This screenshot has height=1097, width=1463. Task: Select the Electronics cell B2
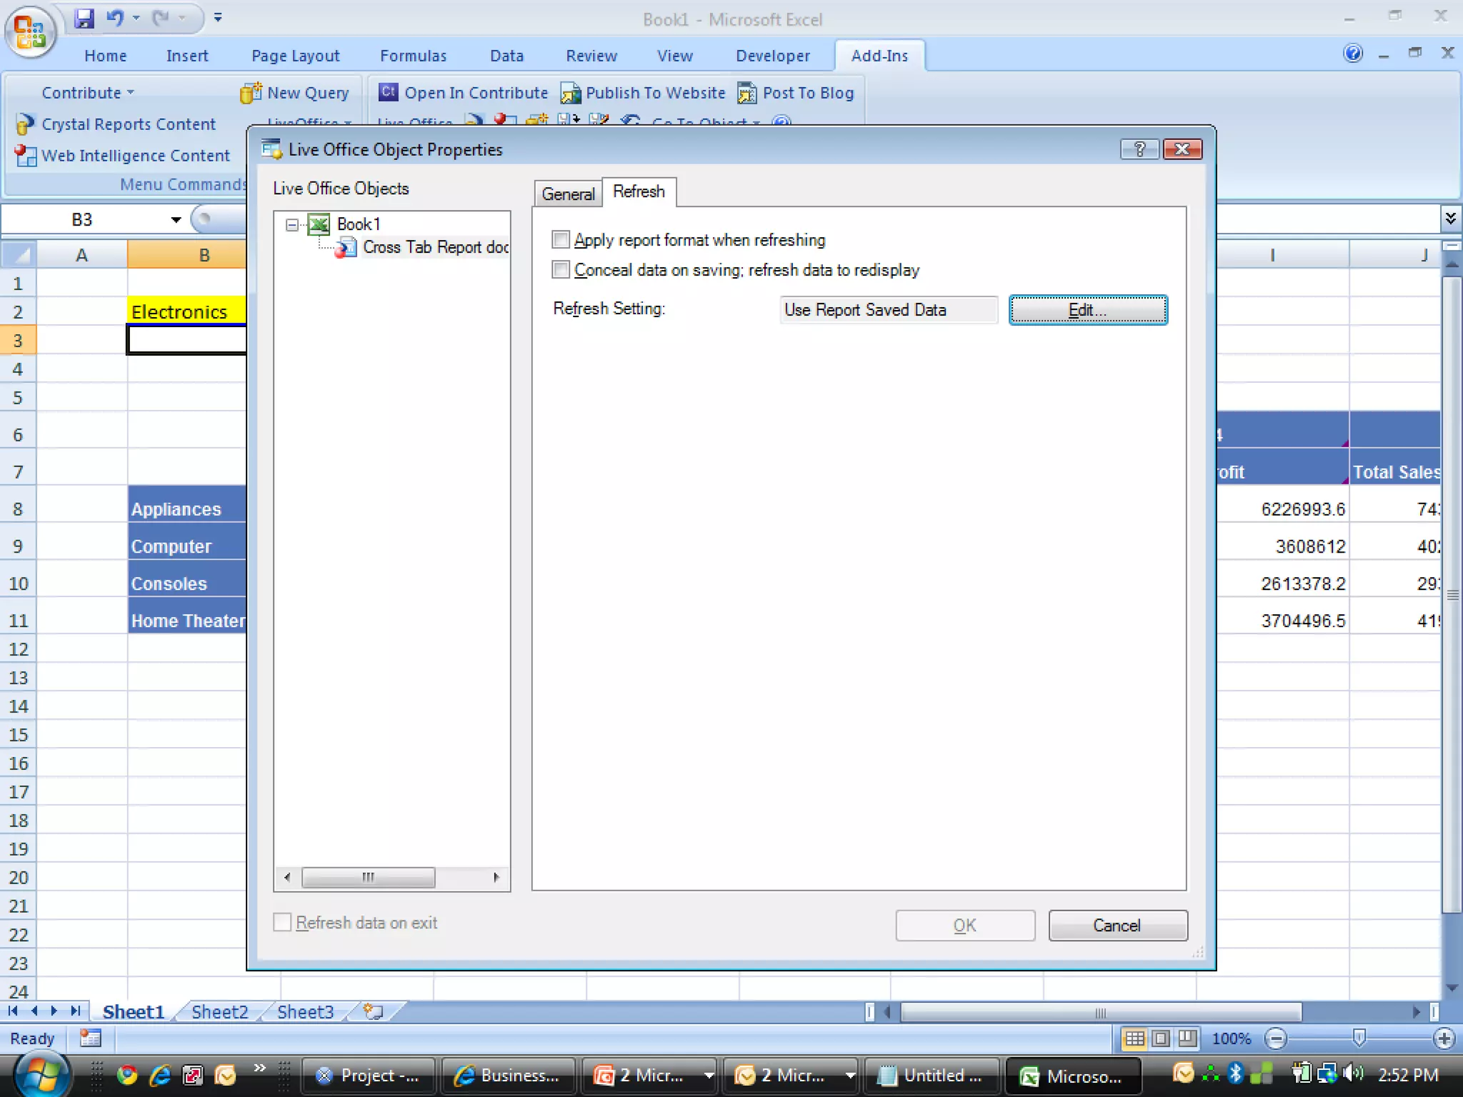pos(186,311)
